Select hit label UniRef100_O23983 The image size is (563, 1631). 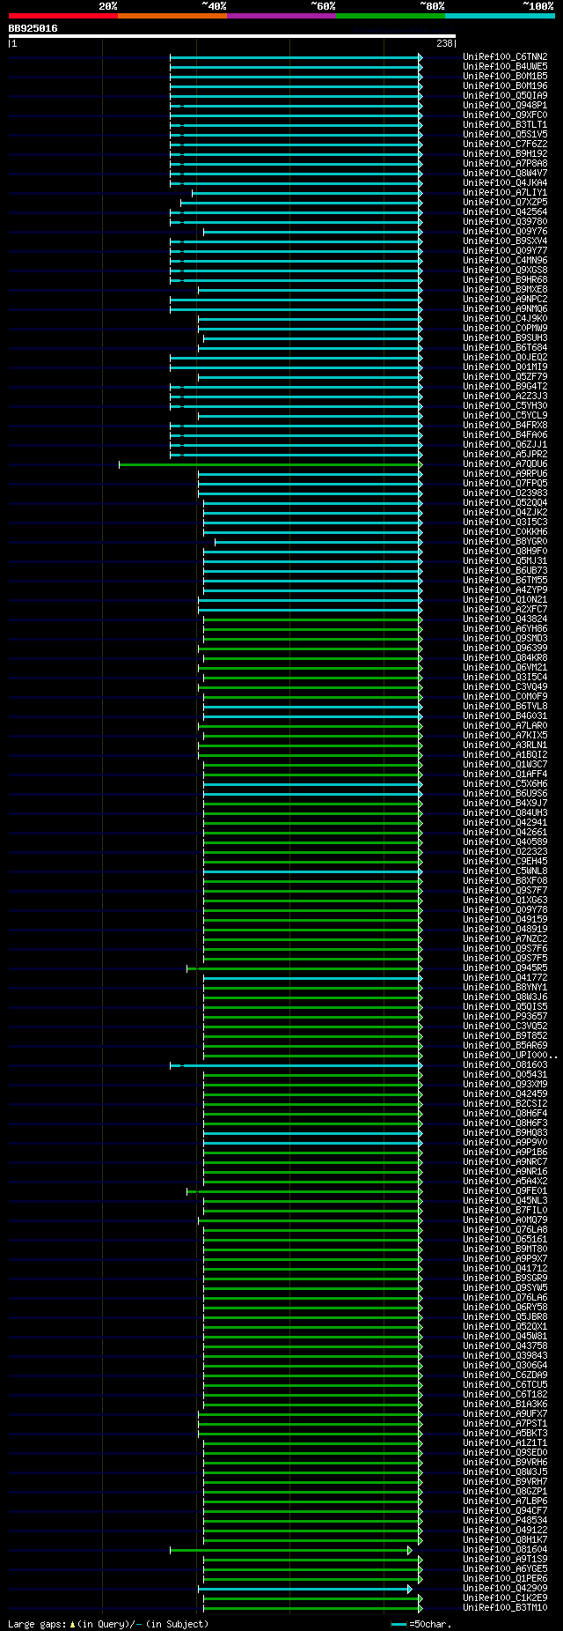(505, 493)
